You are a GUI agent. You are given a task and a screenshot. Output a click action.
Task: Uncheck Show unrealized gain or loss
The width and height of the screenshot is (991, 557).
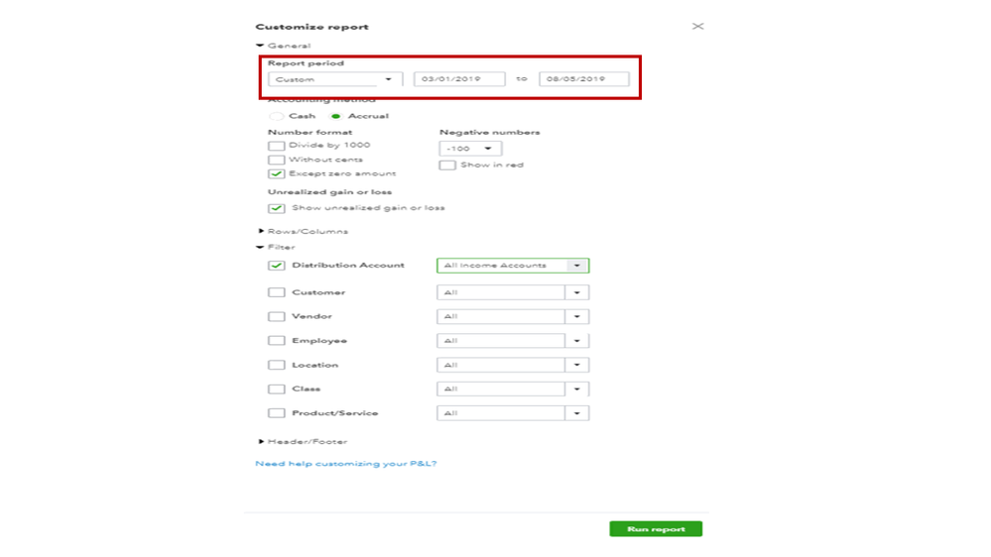tap(277, 208)
